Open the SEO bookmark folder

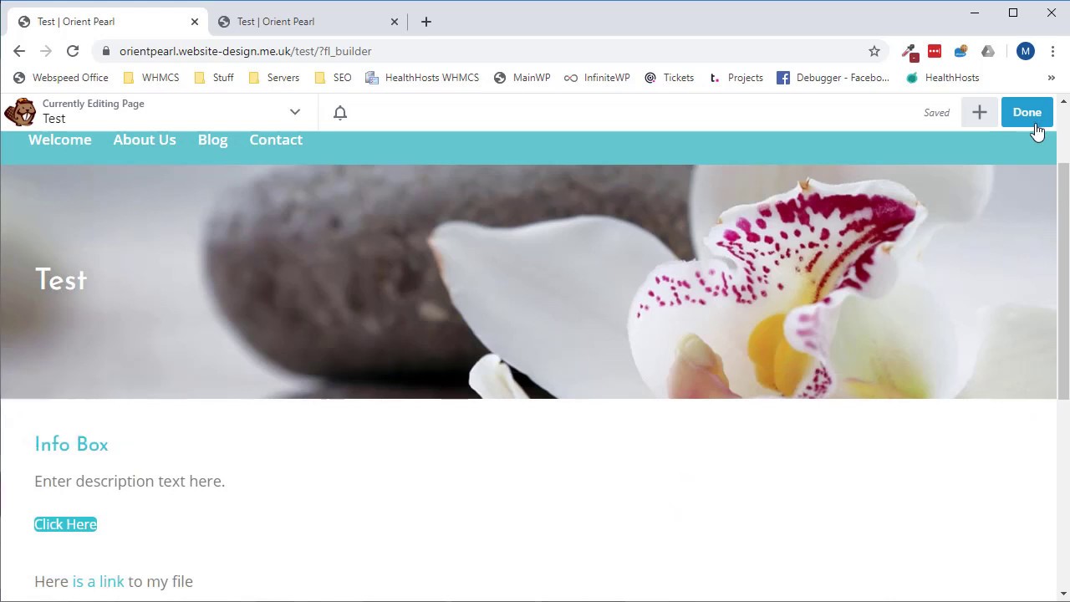tap(333, 78)
